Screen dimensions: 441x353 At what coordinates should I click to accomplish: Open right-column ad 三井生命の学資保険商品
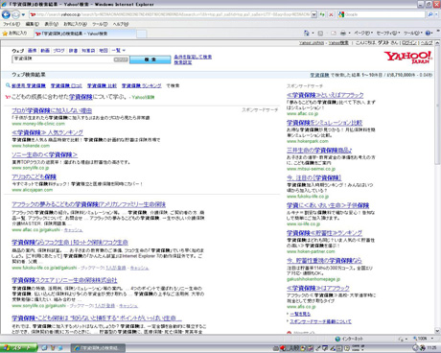(319, 150)
